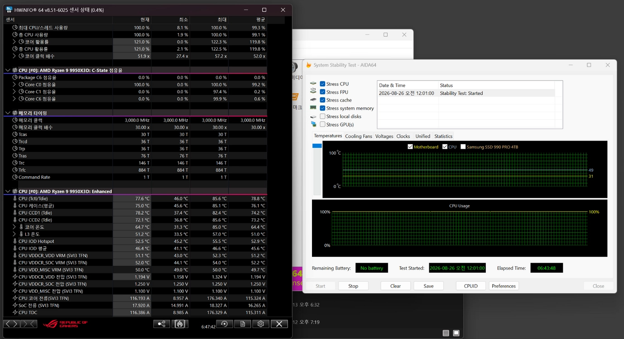The height and width of the screenshot is (339, 624).
Task: Enable Samsung SSD 990 PRO 4TB checkbox
Action: tap(463, 147)
